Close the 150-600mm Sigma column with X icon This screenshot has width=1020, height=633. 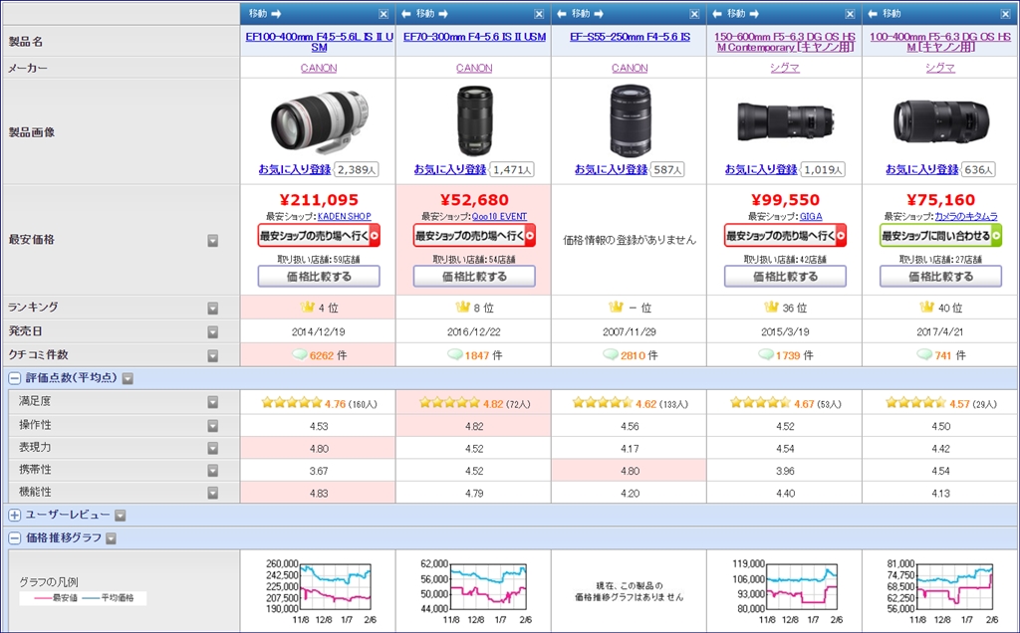[x=851, y=14]
